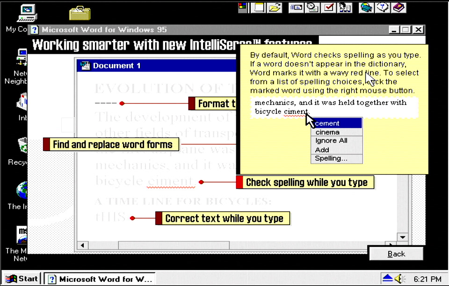Click the 'tHIS' text in the document
The height and width of the screenshot is (286, 449).
(110, 217)
